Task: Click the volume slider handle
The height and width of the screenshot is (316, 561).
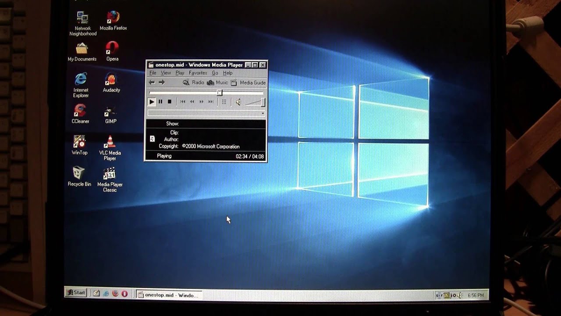Action: click(x=263, y=102)
